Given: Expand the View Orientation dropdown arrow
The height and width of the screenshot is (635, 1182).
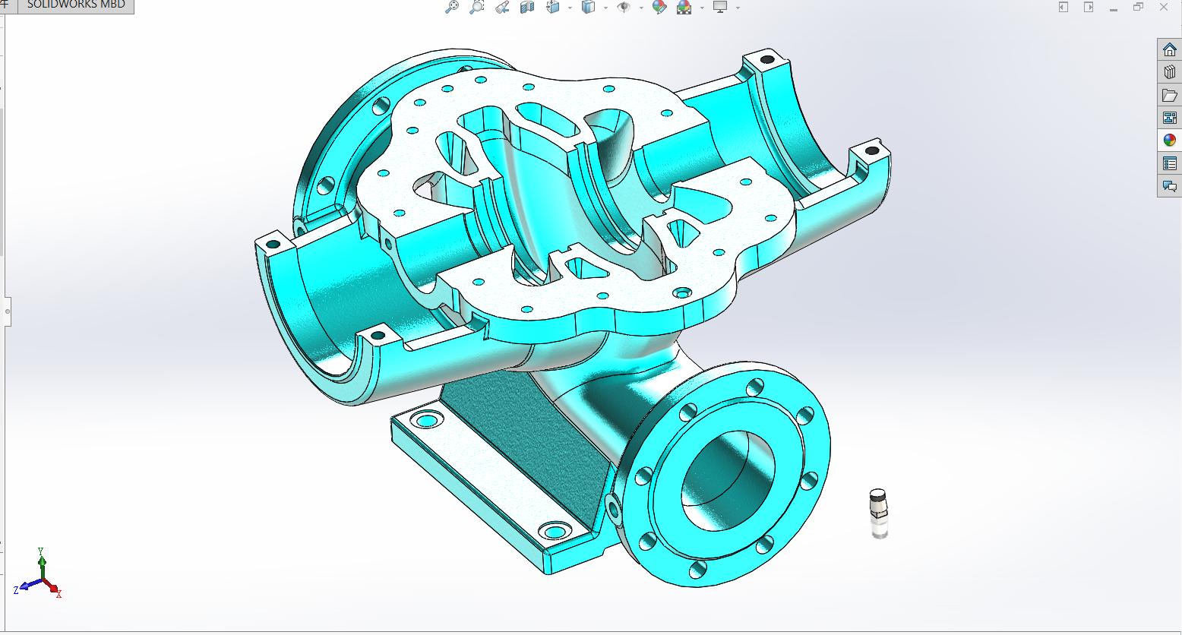Looking at the screenshot, I should pyautogui.click(x=570, y=8).
